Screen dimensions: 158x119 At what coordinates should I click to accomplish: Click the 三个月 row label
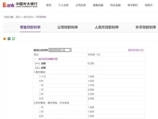[42, 77]
